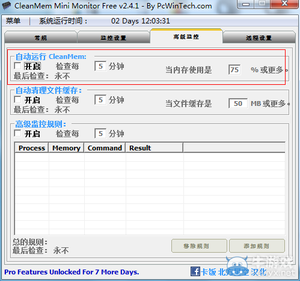Enable 开启 checkbox for 自动清理文件缓存

click(x=17, y=99)
